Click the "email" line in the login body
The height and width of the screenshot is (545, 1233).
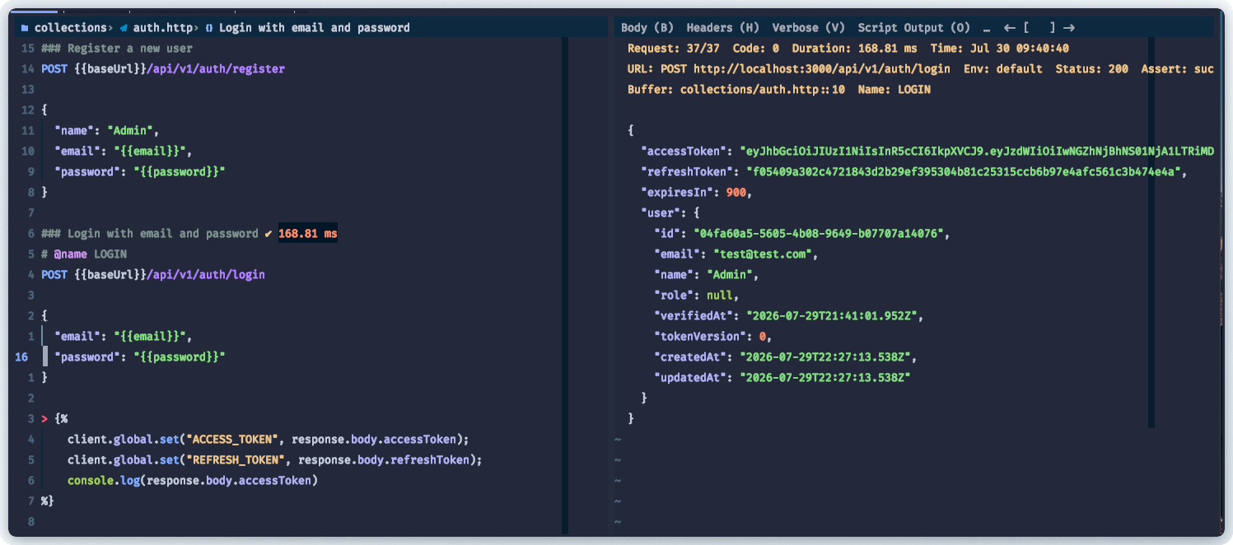click(x=124, y=337)
